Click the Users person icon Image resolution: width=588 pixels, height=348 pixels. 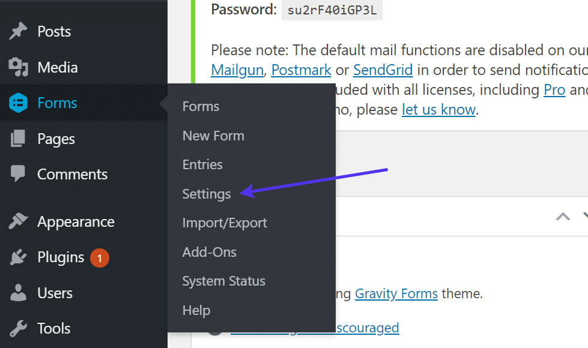point(18,293)
